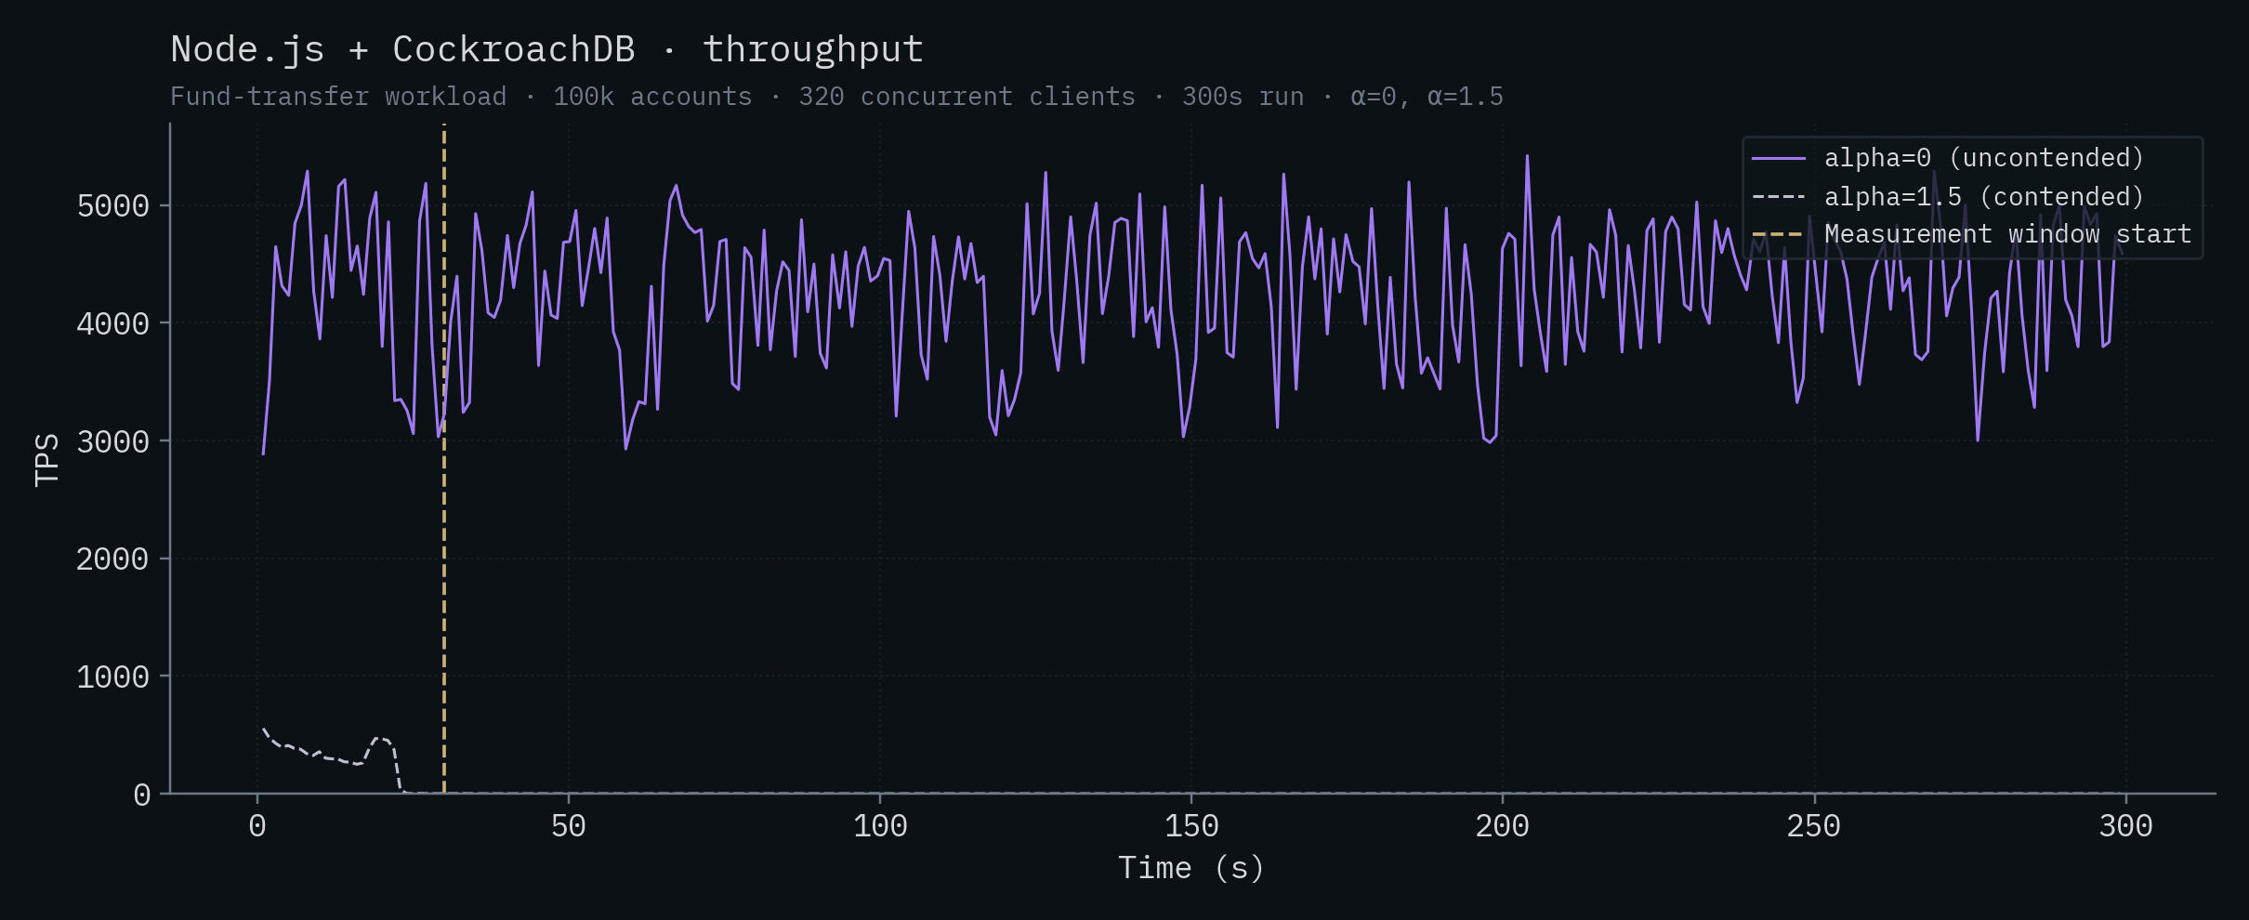
Task: Click x-axis tick label "300"
Action: pos(2125,826)
